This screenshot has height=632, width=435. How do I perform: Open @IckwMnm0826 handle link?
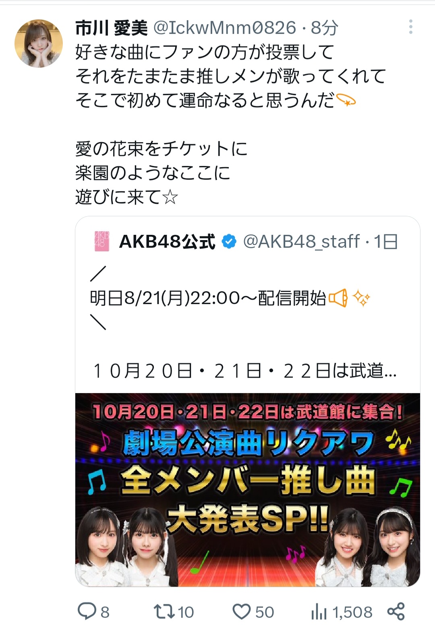[x=225, y=28]
